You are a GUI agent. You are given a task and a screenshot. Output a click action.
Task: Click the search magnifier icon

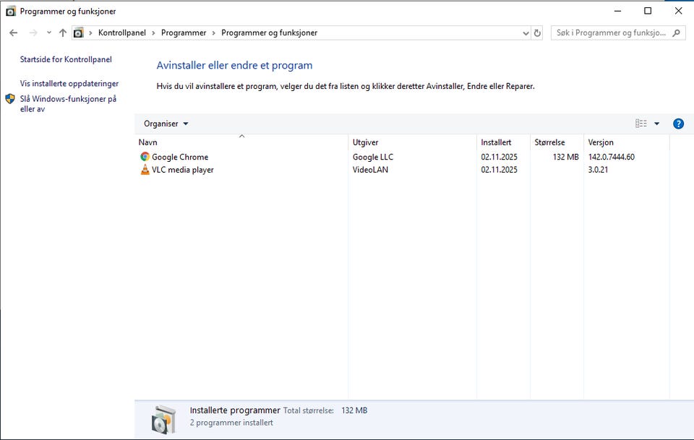click(676, 33)
